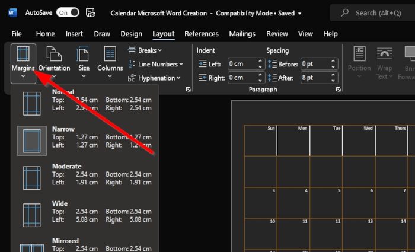This screenshot has width=415, height=252.
Task: Click the Spacing After icon
Action: pos(272,78)
